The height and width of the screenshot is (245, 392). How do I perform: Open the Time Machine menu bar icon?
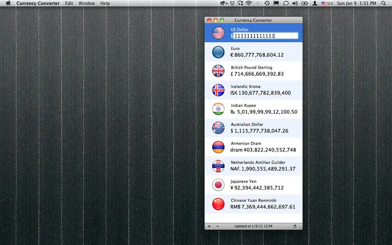coord(267,3)
